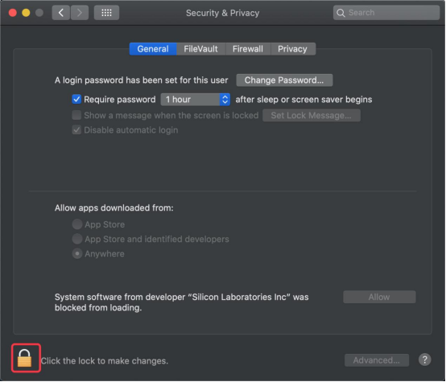Select the Anywhere radio option
446x382 pixels.
pyautogui.click(x=77, y=253)
